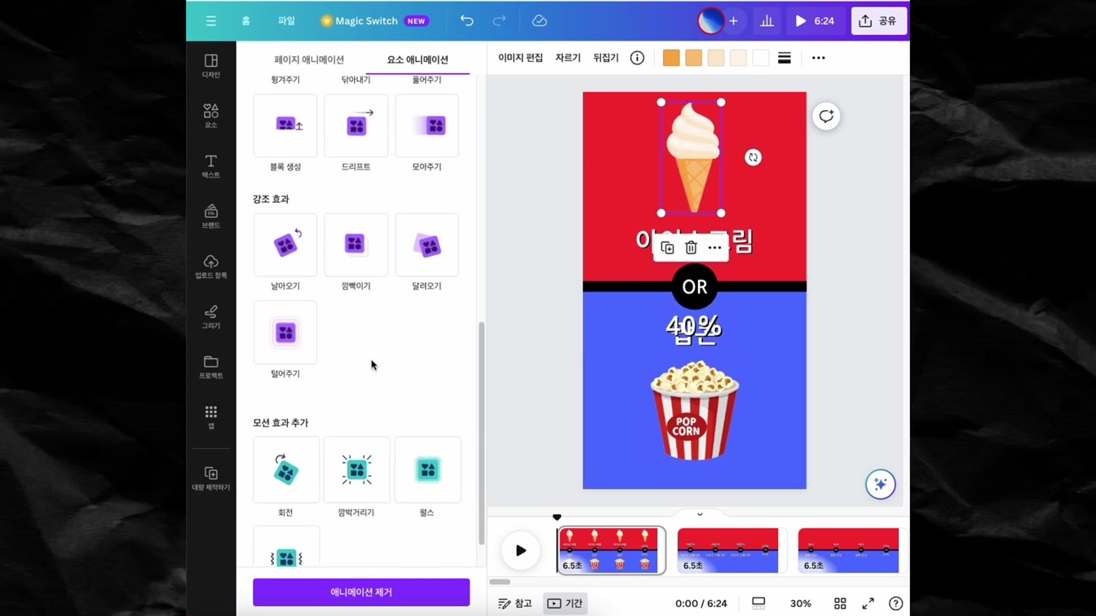
Task: Open more toolbar options ellipsis
Action: coord(819,58)
